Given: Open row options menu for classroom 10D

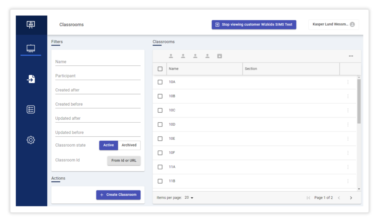Looking at the screenshot, I should 348,124.
